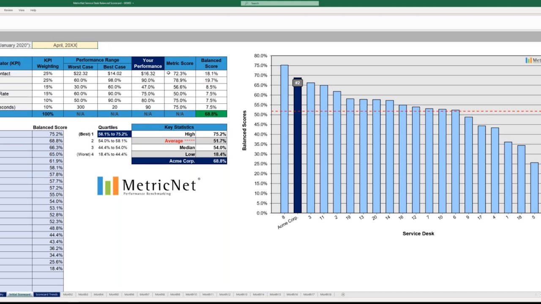Switch to the Month11 sheet tab
Viewport: 541px width, 304px height.
tap(208, 294)
